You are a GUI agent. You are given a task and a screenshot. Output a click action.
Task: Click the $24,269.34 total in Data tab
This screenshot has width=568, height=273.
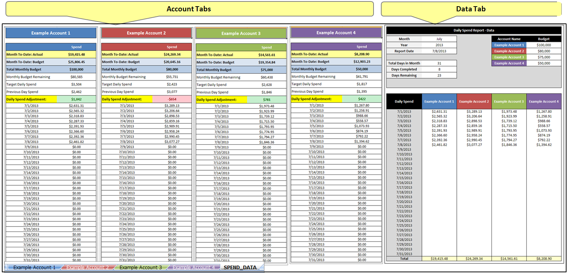click(x=474, y=258)
